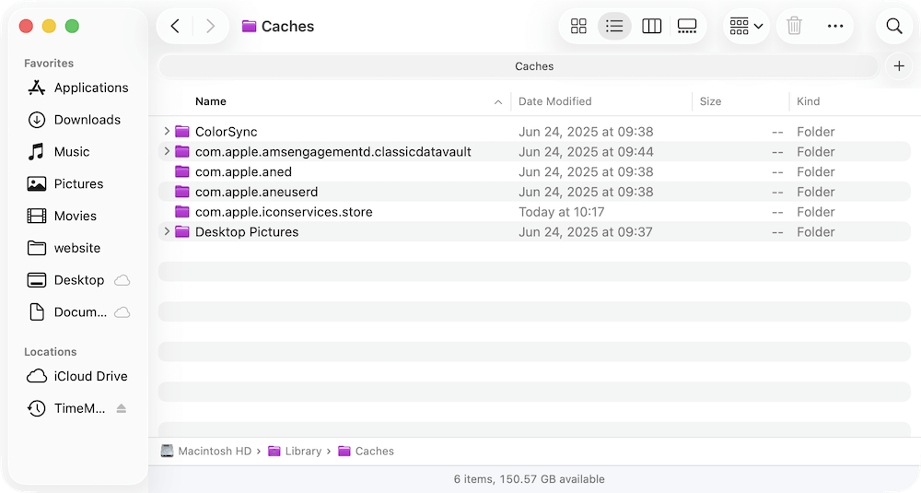Click 'Jun 24, 2025 at 09:44' date

click(586, 152)
